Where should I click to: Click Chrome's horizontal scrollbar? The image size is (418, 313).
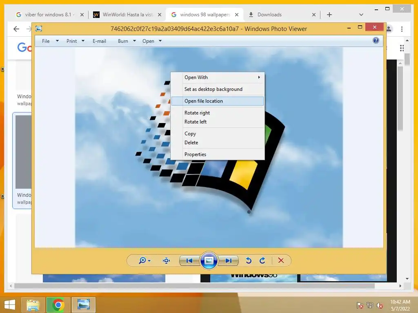click(x=195, y=286)
